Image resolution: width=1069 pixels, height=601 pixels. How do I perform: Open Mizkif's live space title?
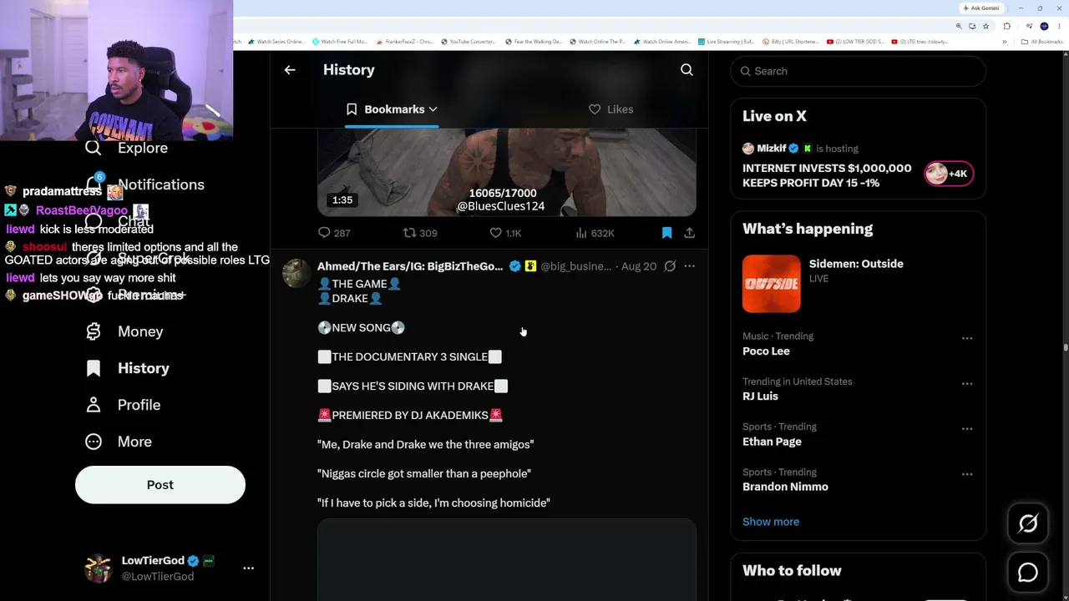[827, 175]
